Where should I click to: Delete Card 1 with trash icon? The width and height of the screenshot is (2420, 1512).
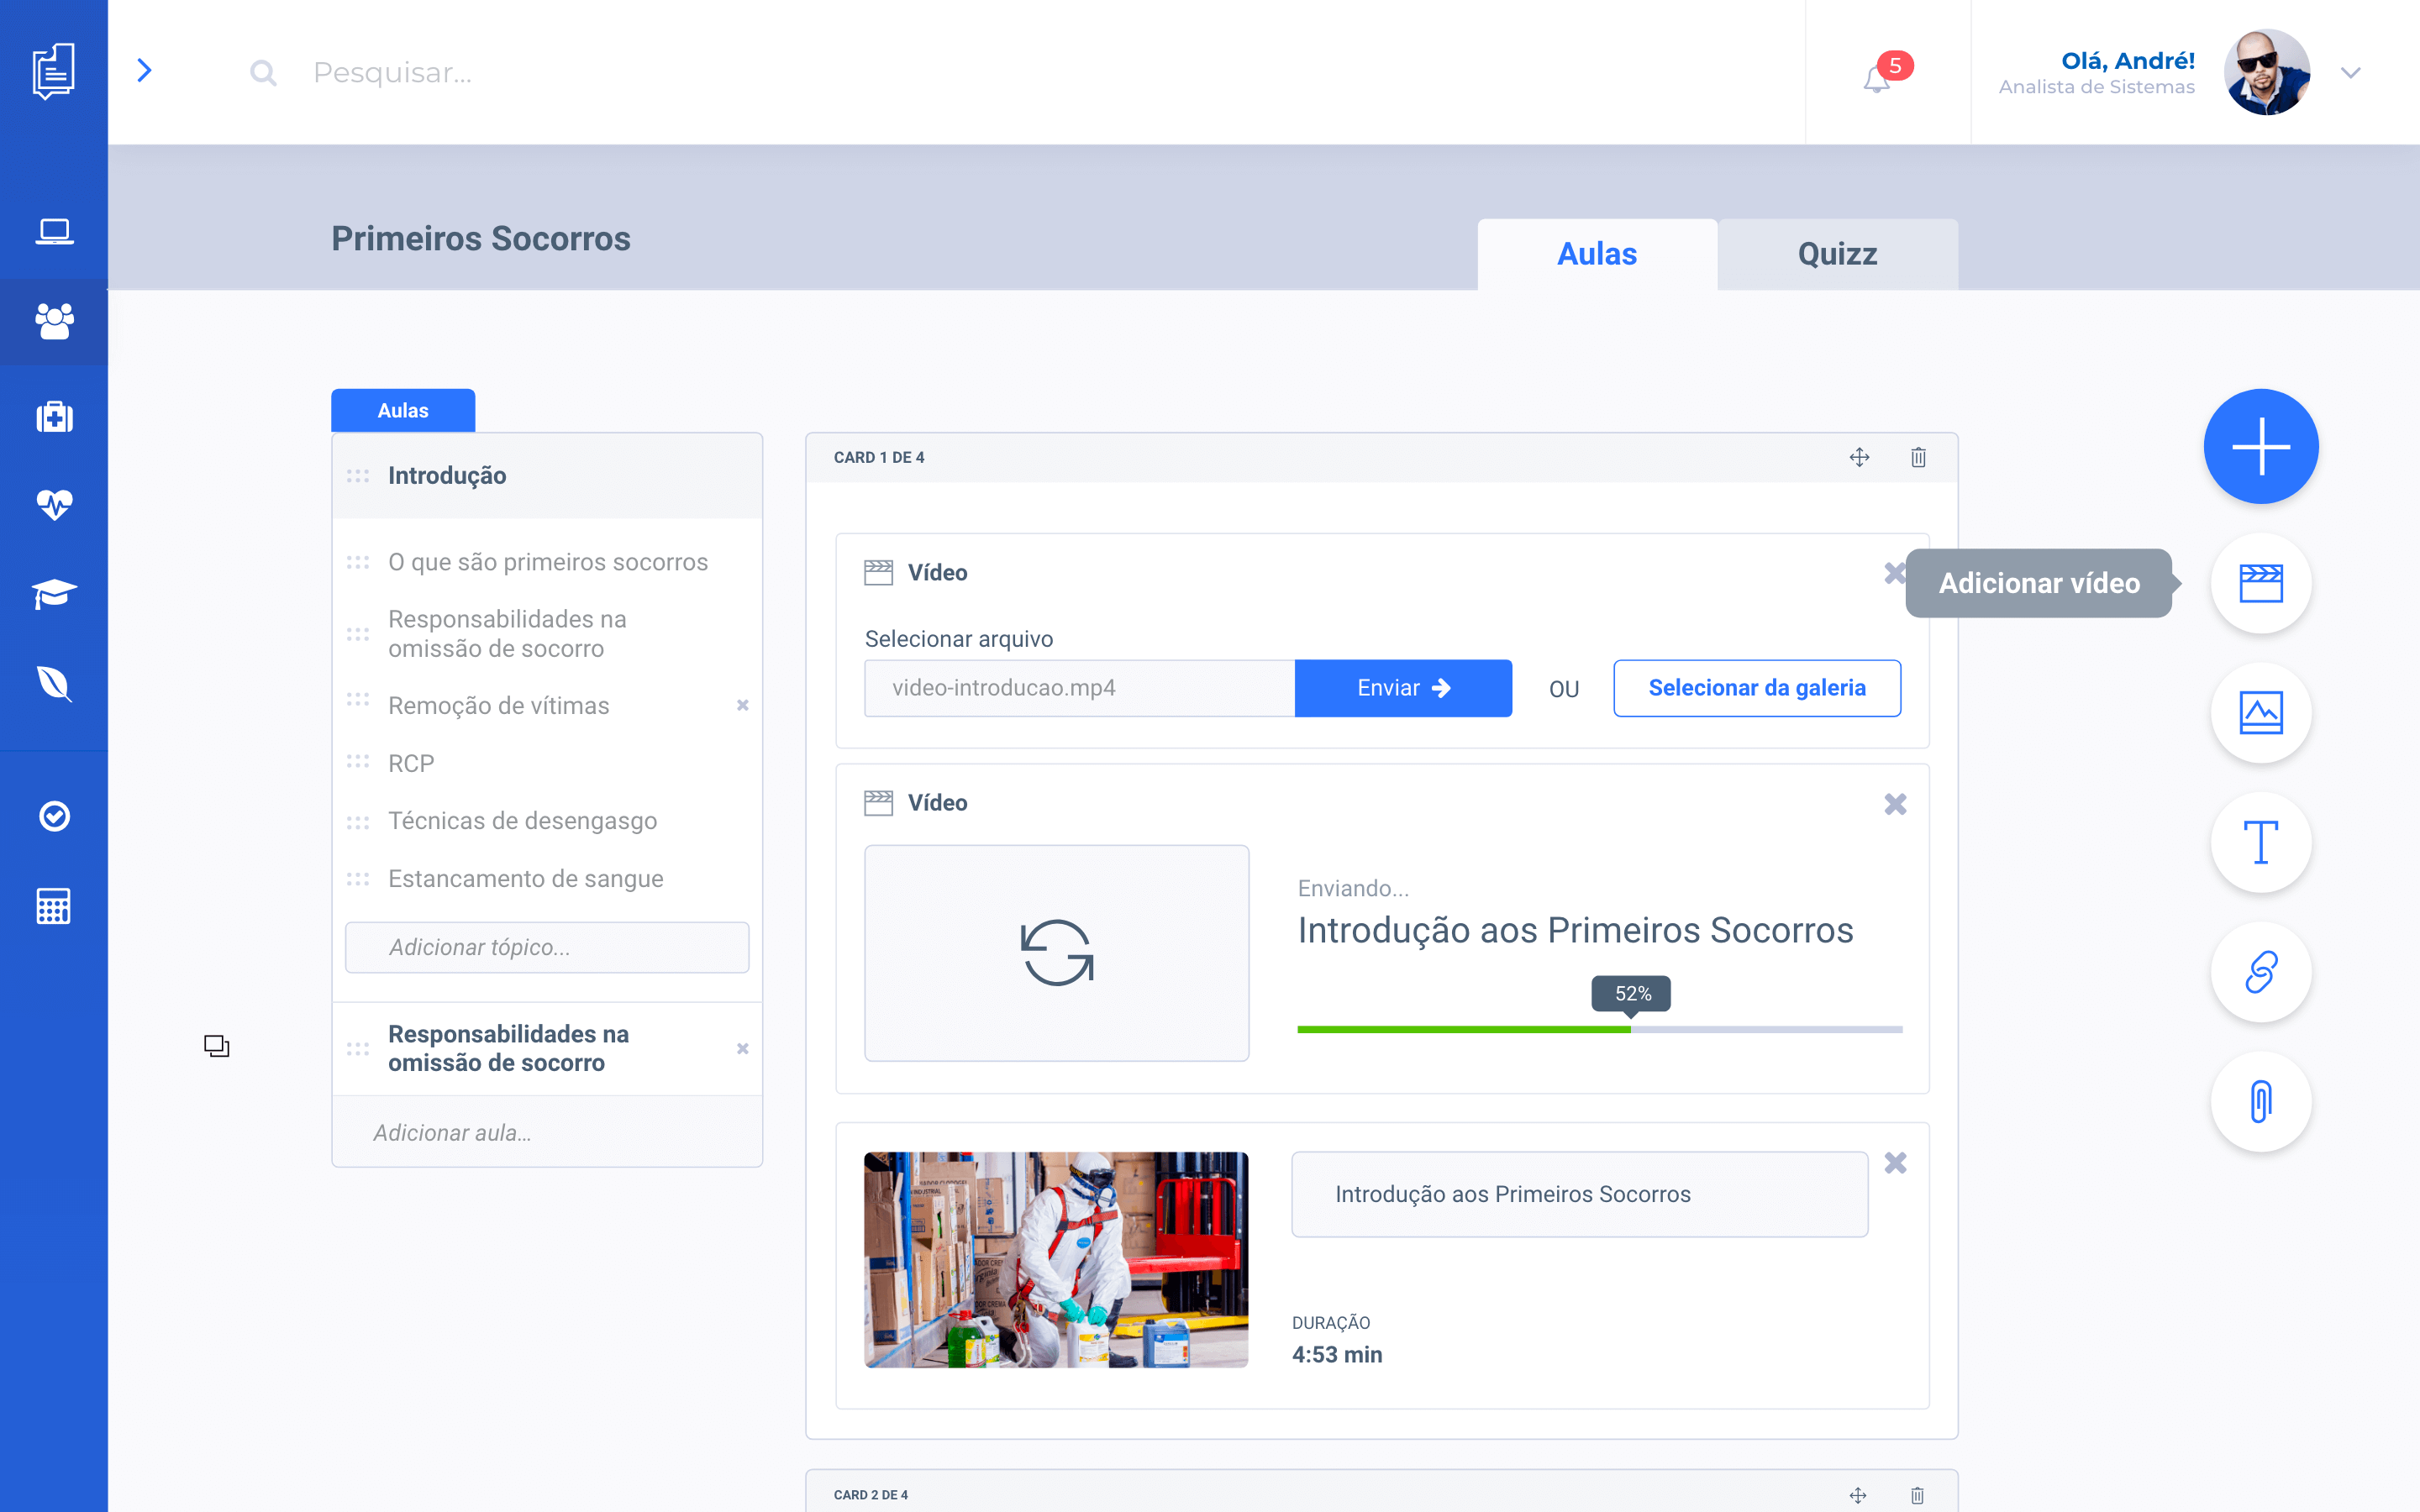click(x=1918, y=457)
